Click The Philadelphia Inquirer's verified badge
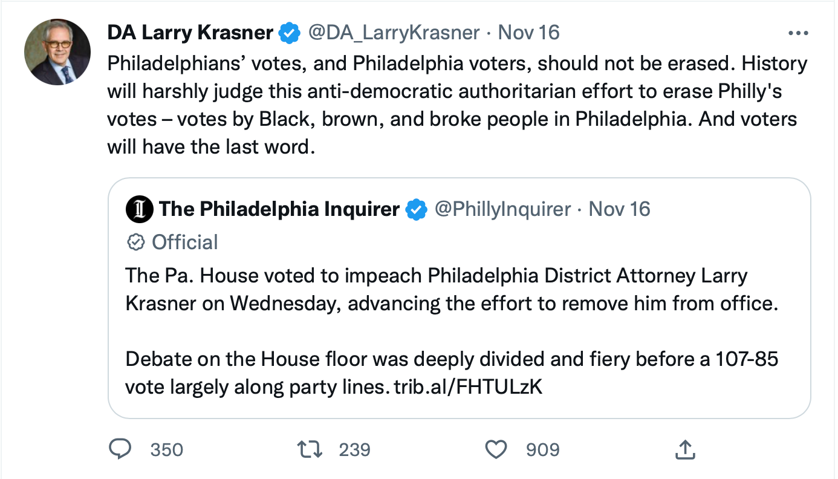838x479 pixels. 416,209
